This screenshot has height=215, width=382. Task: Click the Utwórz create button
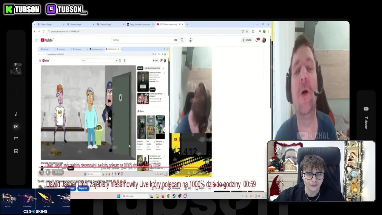tap(247, 40)
